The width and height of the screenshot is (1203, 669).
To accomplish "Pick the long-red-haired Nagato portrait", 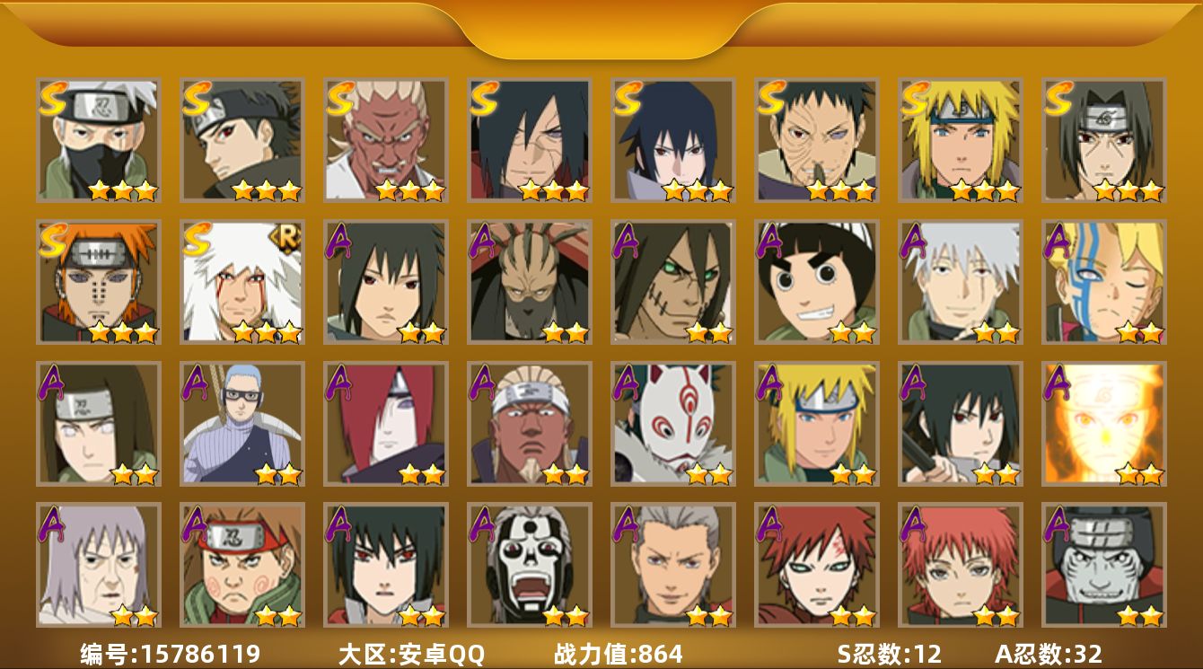I will click(386, 424).
